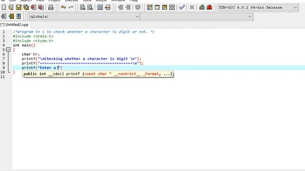Screen dimensions: 305x171
Task: Open an existing file
Action: point(11,8)
